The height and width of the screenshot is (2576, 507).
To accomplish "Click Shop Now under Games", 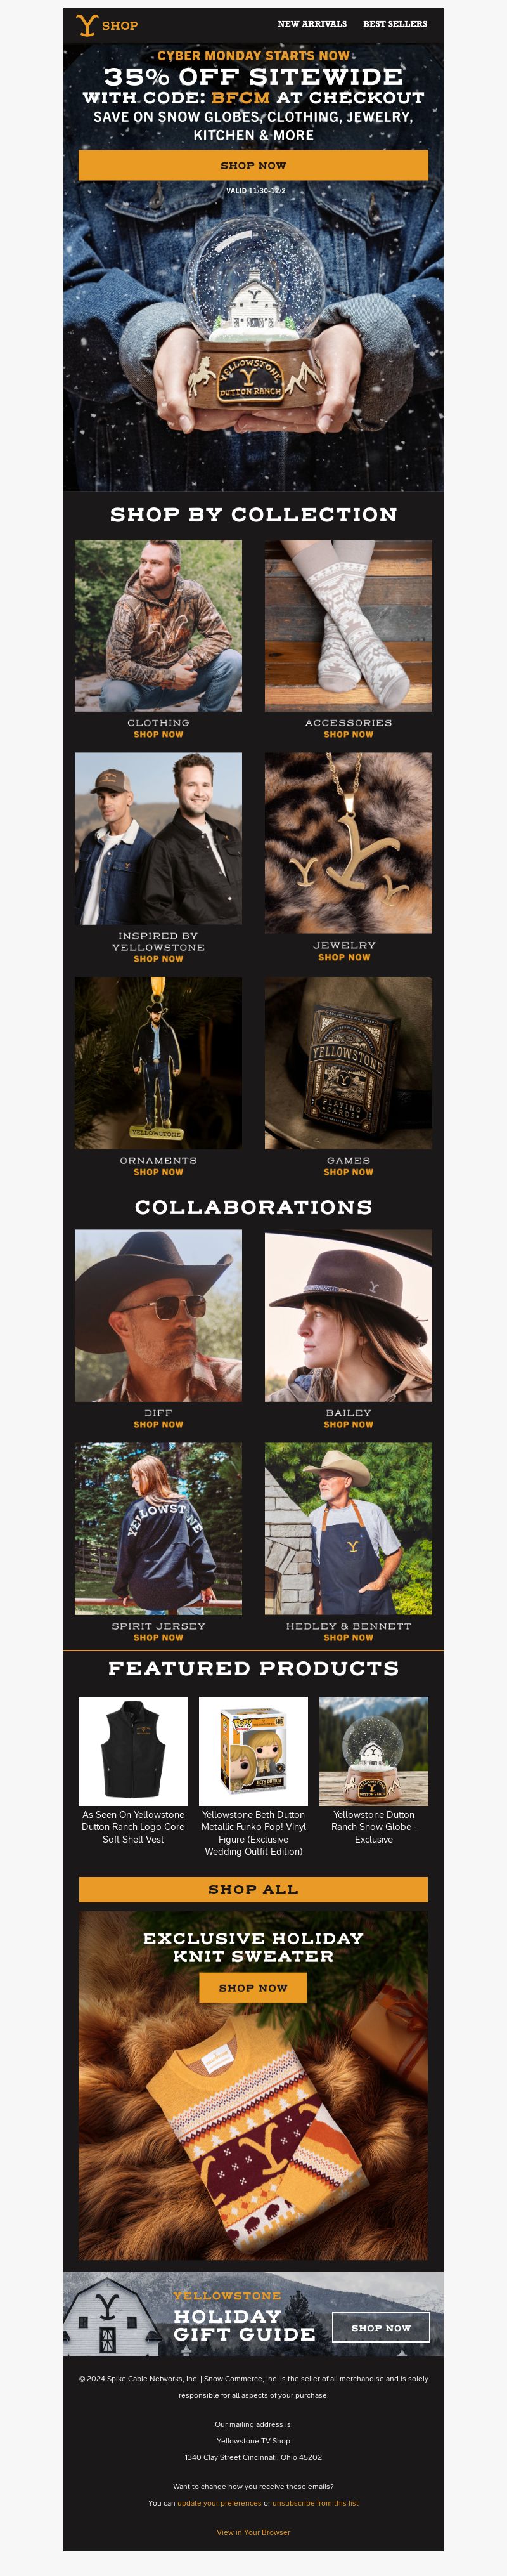I will [348, 1172].
